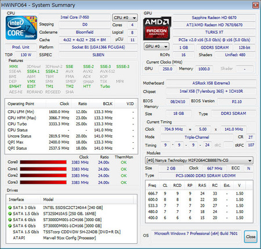Click the Core0 usage bar

point(43,162)
